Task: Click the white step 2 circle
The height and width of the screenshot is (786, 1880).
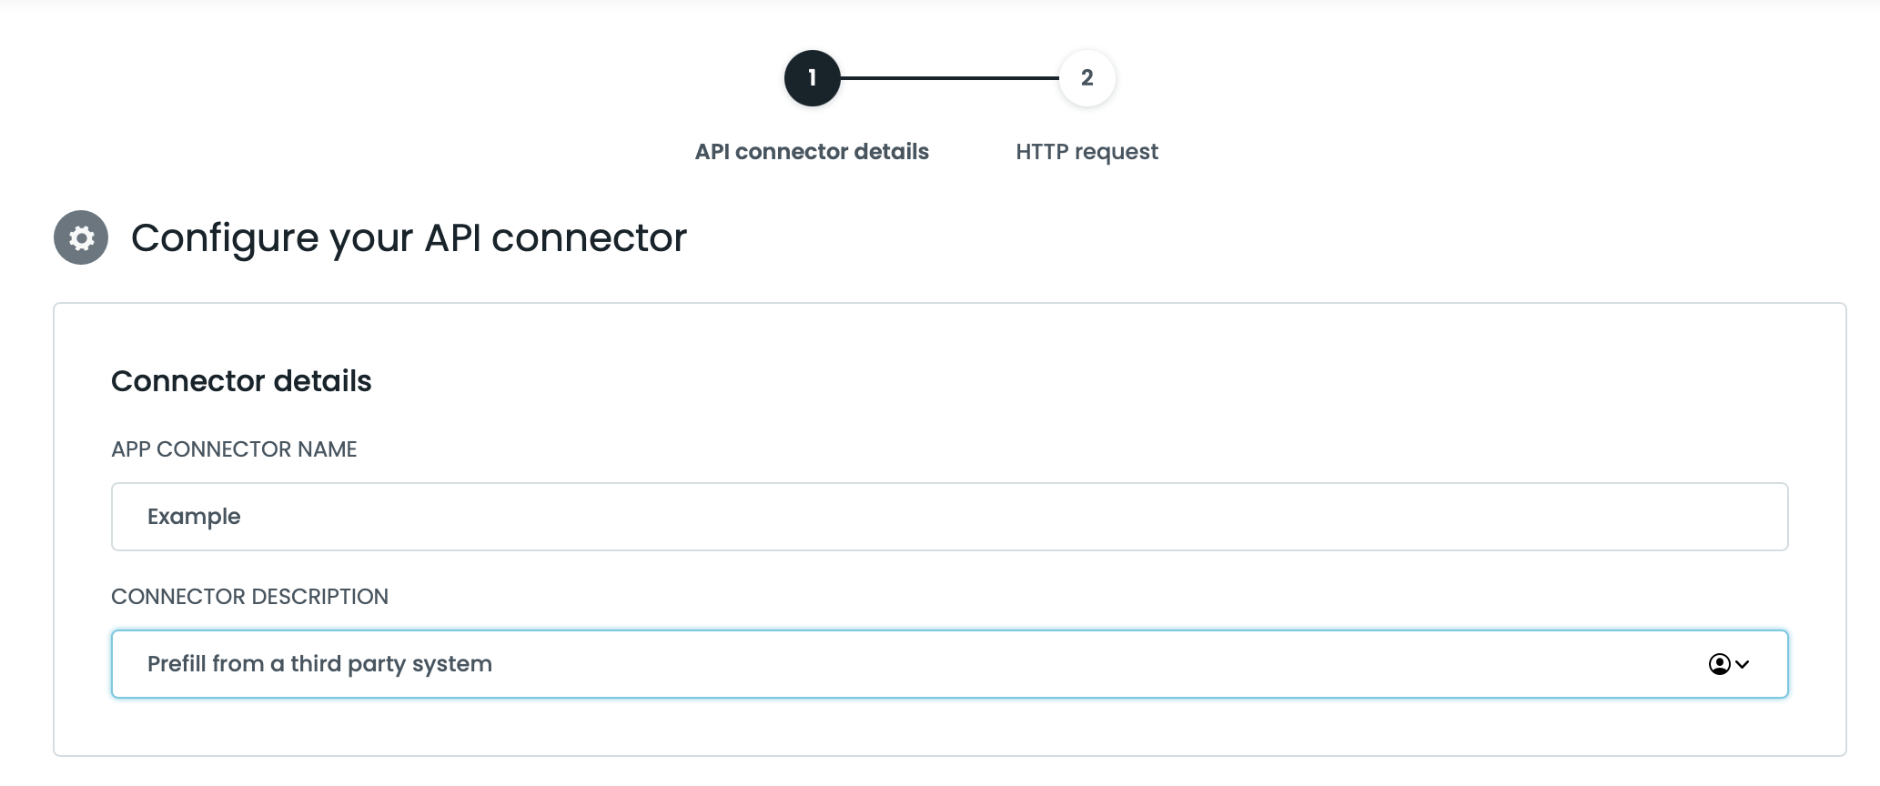Action: tap(1087, 78)
